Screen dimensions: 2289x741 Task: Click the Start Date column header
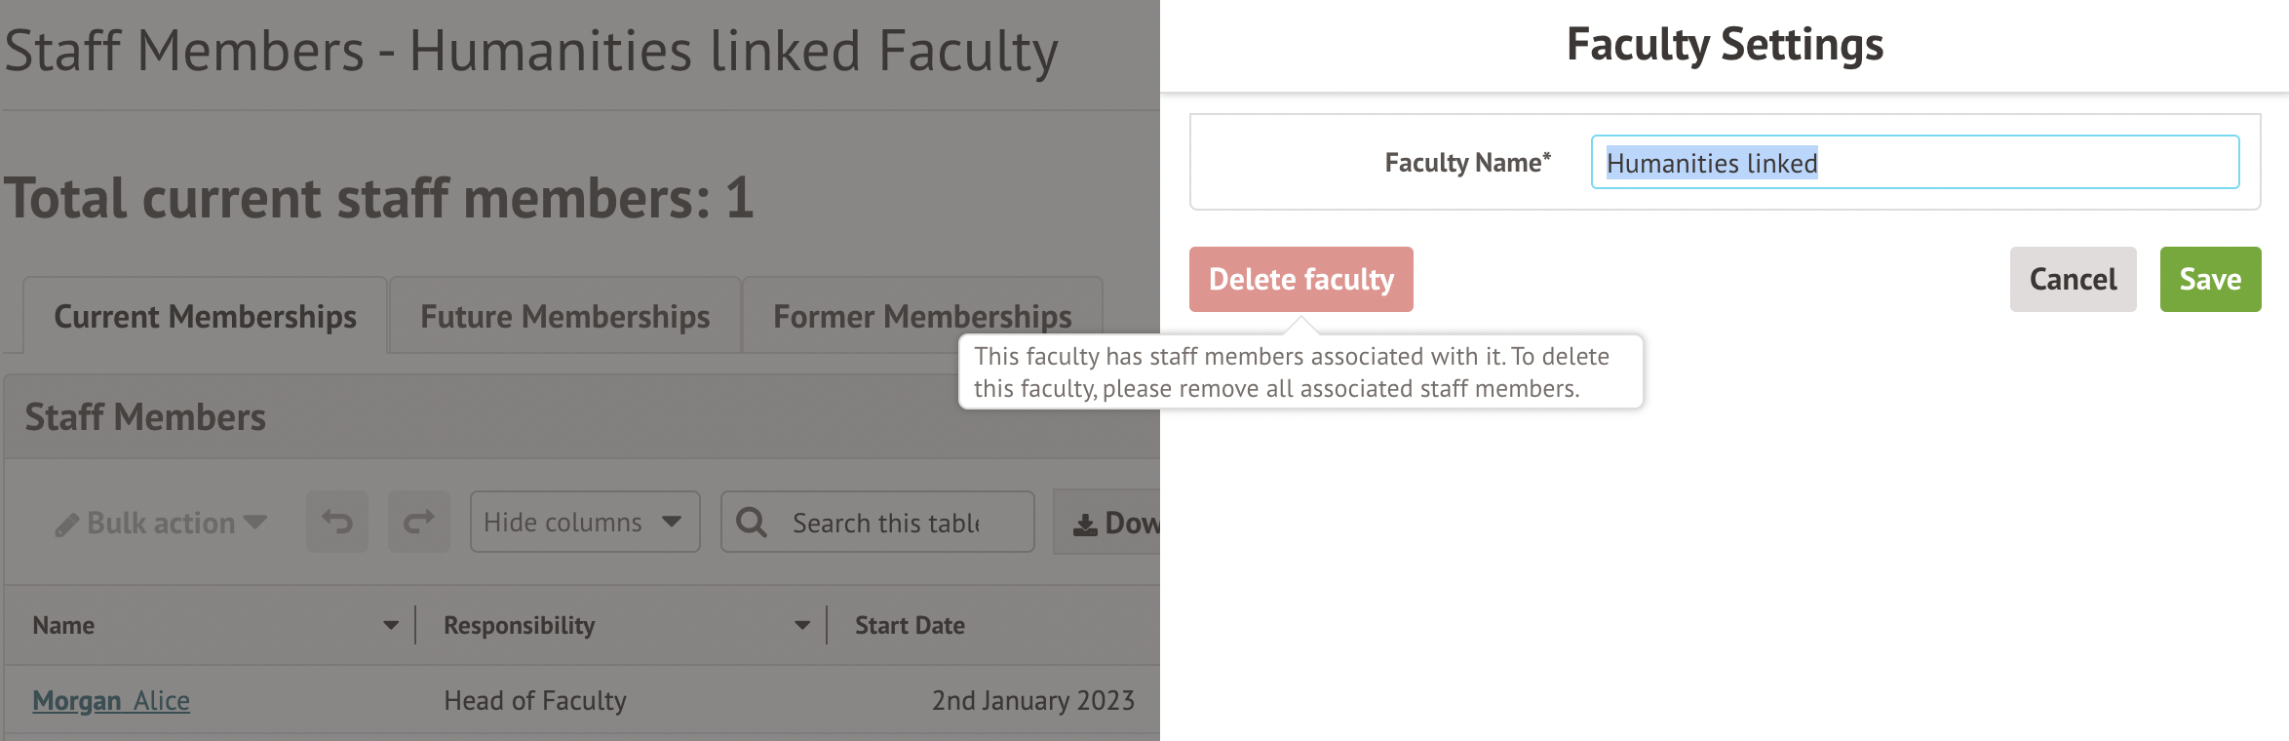click(x=910, y=626)
